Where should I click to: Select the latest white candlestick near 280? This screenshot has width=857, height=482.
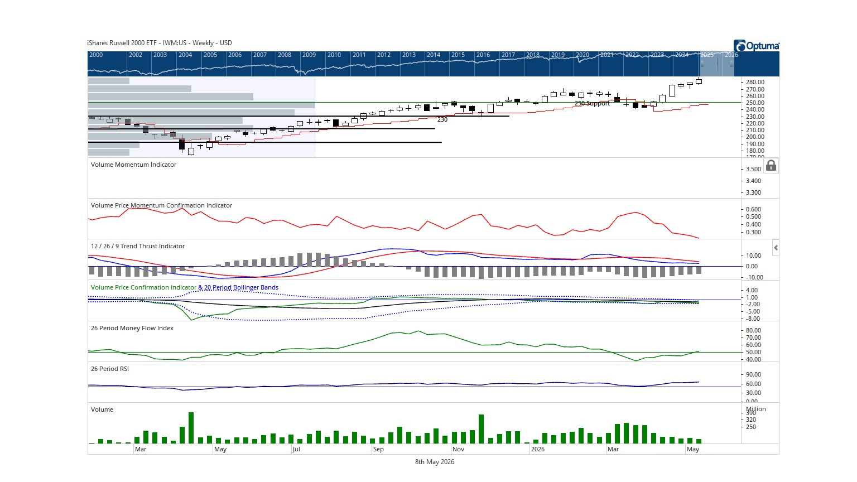click(699, 81)
